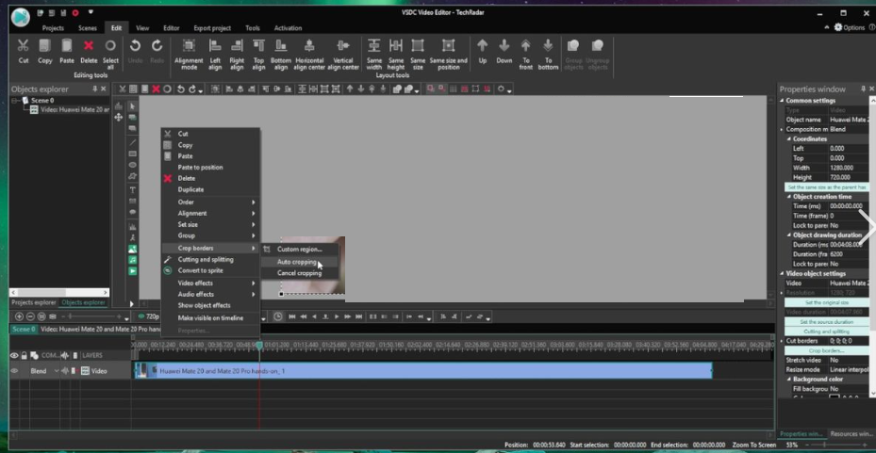
Task: Toggle the eye icon beside LAYERS header
Action: point(14,355)
